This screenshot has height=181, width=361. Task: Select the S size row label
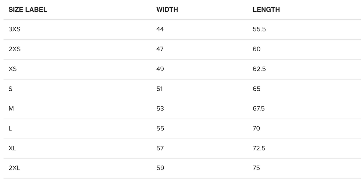[11, 89]
